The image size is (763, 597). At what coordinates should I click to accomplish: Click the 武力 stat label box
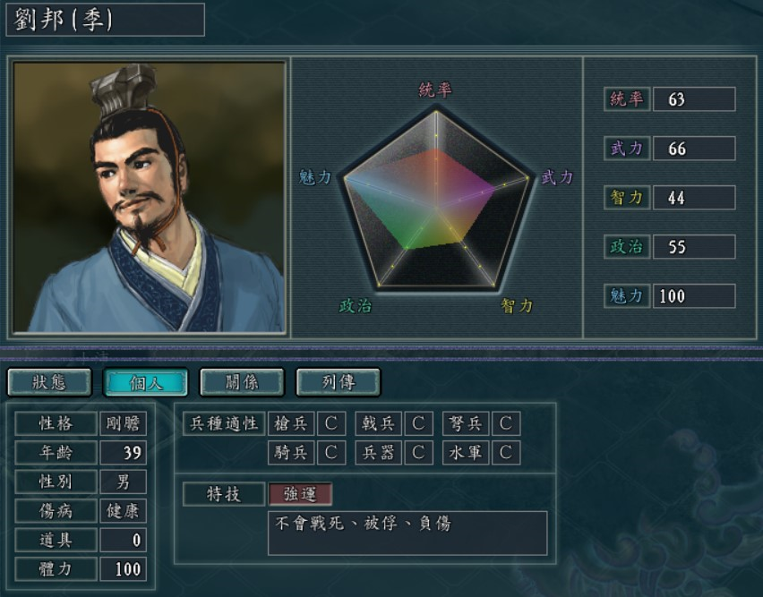coord(627,149)
